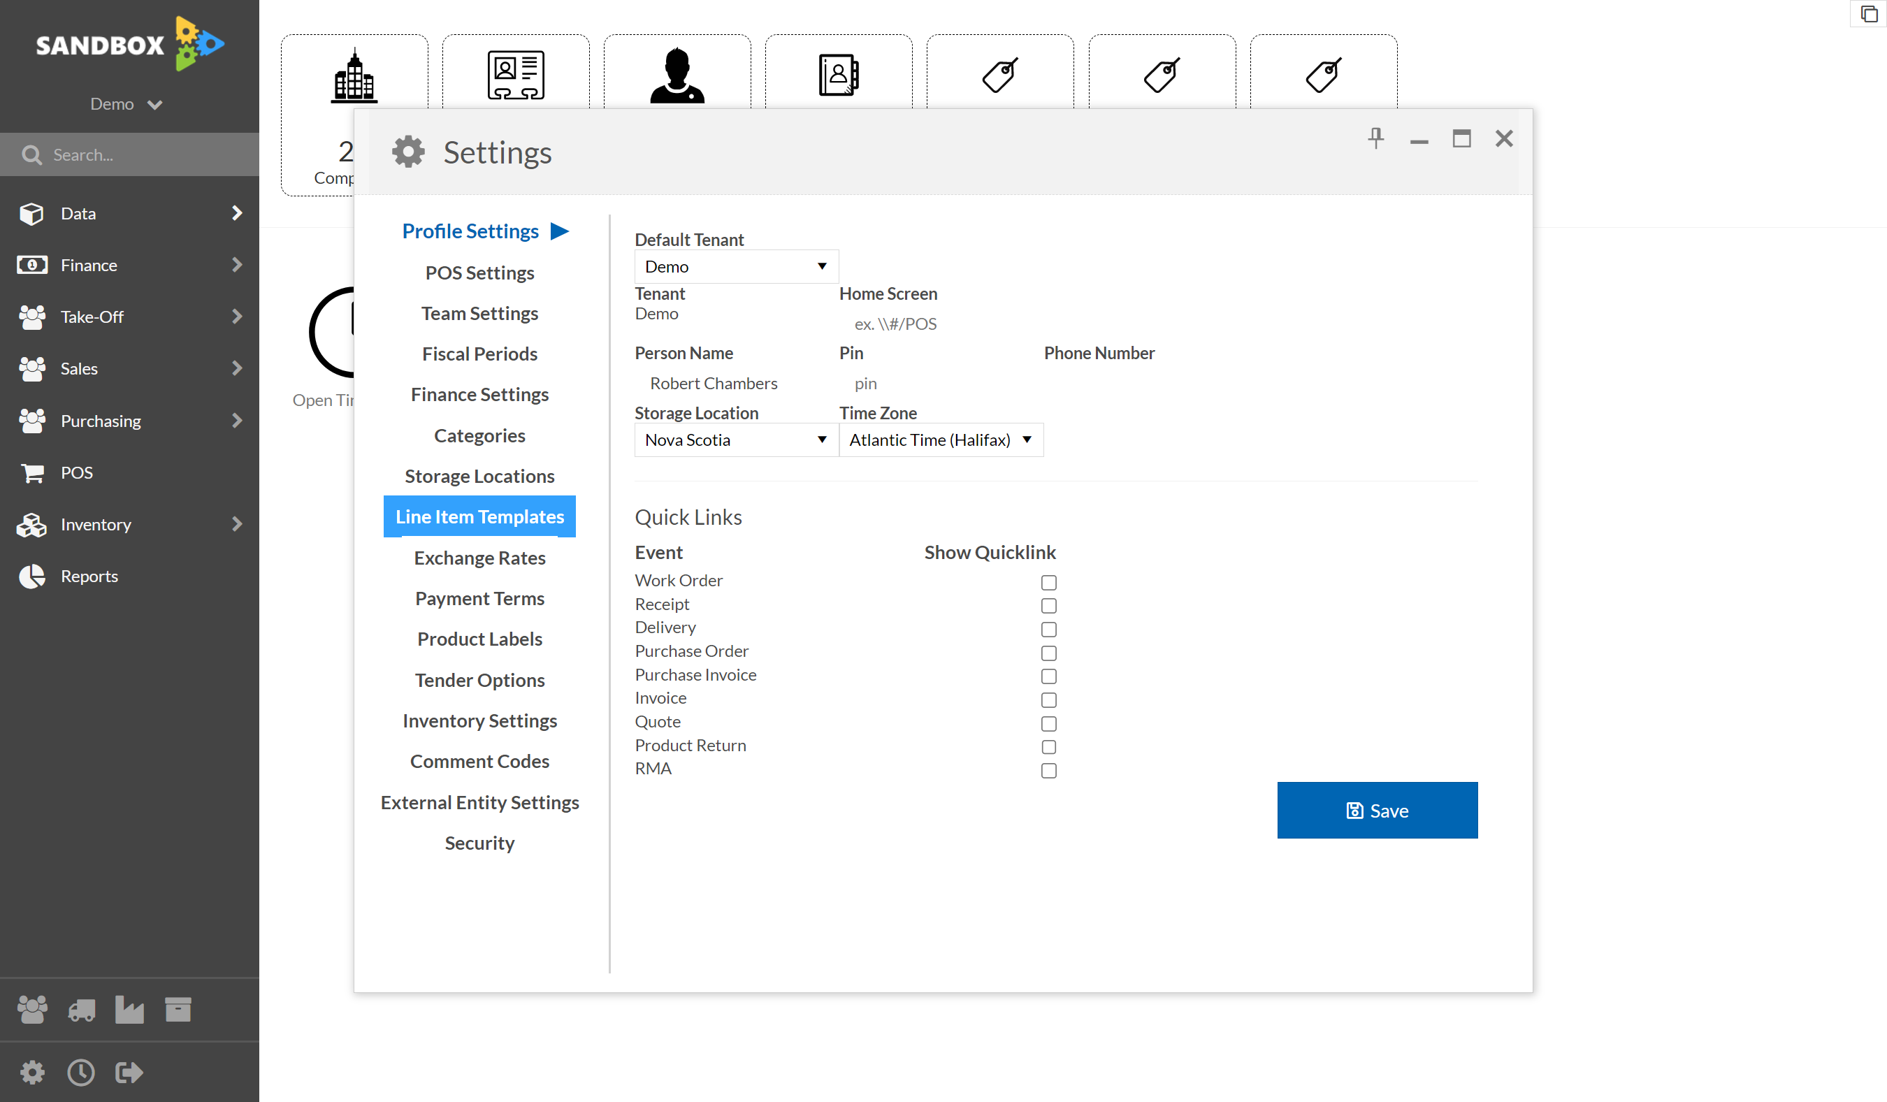This screenshot has width=1887, height=1102.
Task: Select the Line Item Templates settings tab
Action: tap(479, 516)
